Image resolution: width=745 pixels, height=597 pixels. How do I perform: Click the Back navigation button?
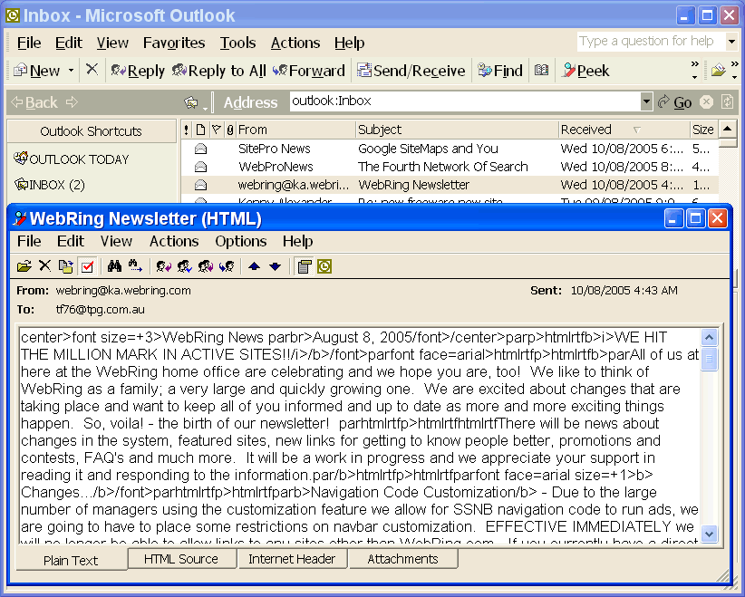(x=34, y=102)
